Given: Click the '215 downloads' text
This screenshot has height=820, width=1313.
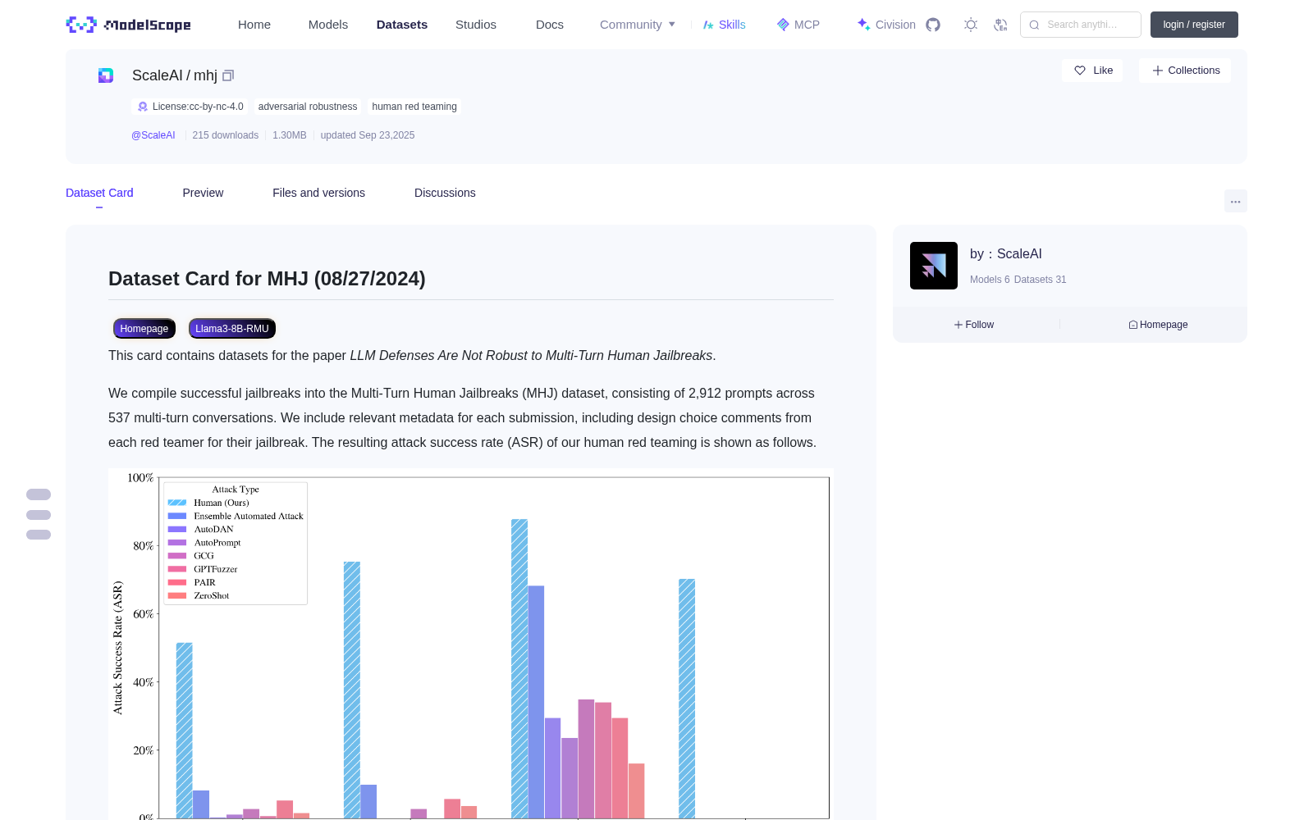Looking at the screenshot, I should 226,135.
